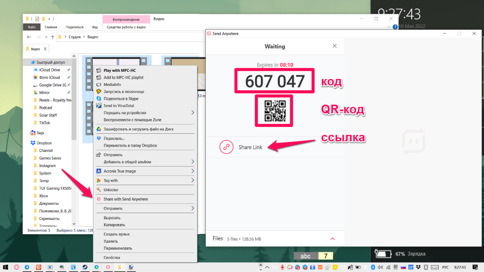Switch to the Главная ribbon tab

(51, 27)
